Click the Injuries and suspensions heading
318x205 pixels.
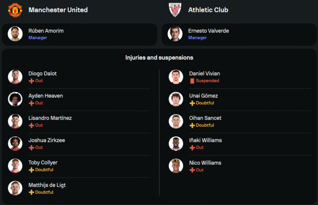(x=159, y=58)
